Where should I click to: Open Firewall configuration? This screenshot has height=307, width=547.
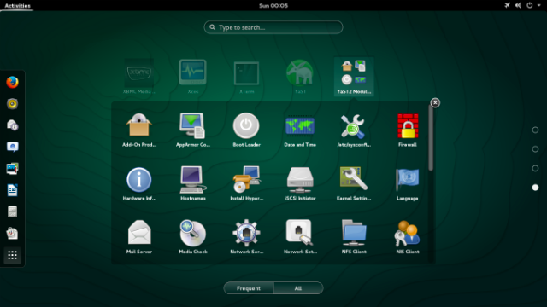click(x=408, y=130)
